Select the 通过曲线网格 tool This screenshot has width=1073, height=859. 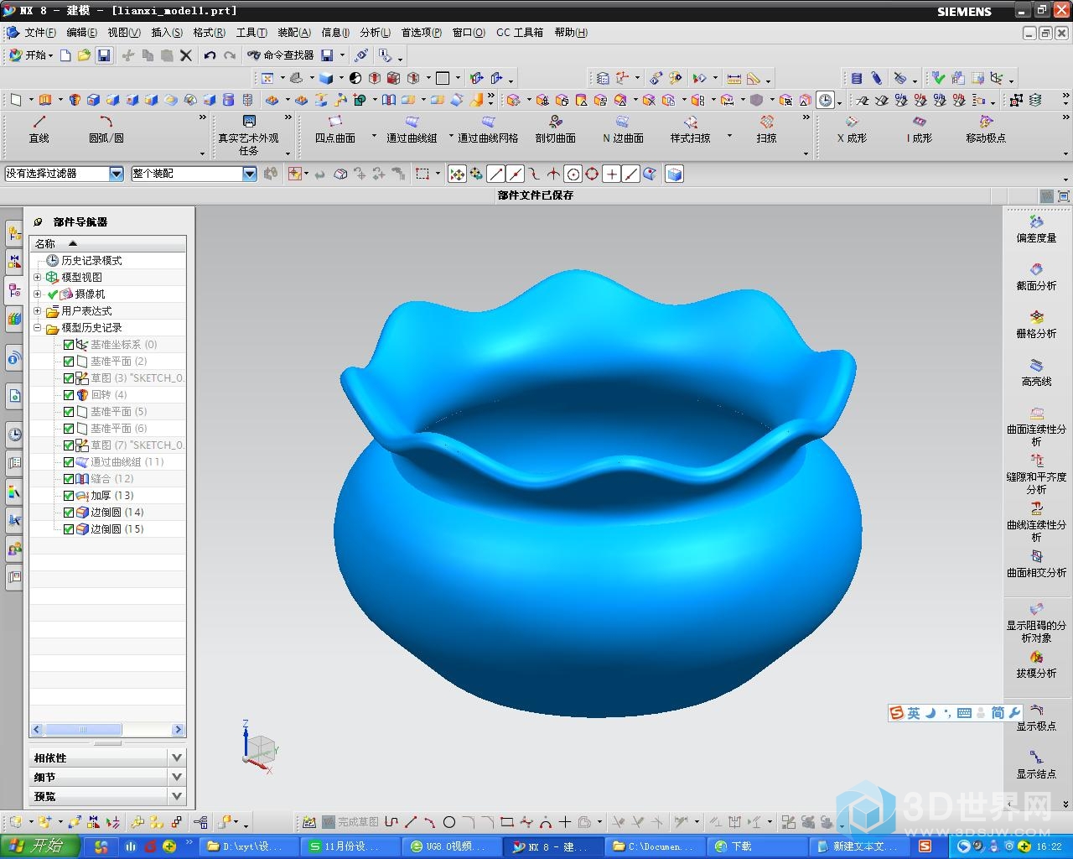(488, 129)
